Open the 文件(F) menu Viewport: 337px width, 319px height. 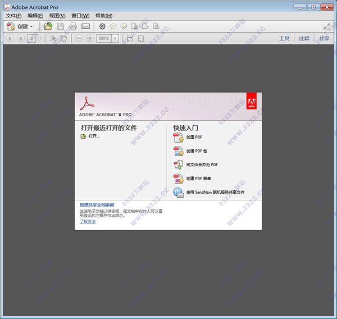click(13, 16)
